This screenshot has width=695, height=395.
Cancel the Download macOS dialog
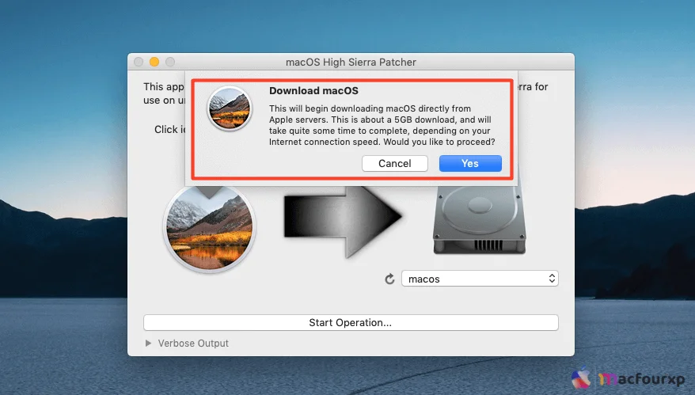tap(394, 163)
